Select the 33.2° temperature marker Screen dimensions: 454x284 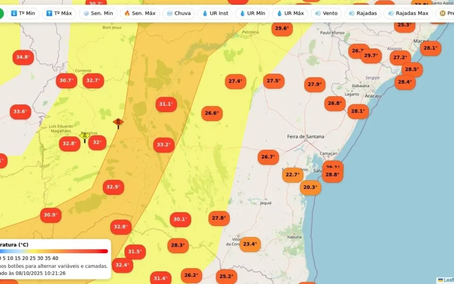tap(164, 145)
